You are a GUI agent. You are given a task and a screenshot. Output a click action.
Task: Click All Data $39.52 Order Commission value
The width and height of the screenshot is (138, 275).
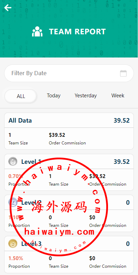pos(57,135)
